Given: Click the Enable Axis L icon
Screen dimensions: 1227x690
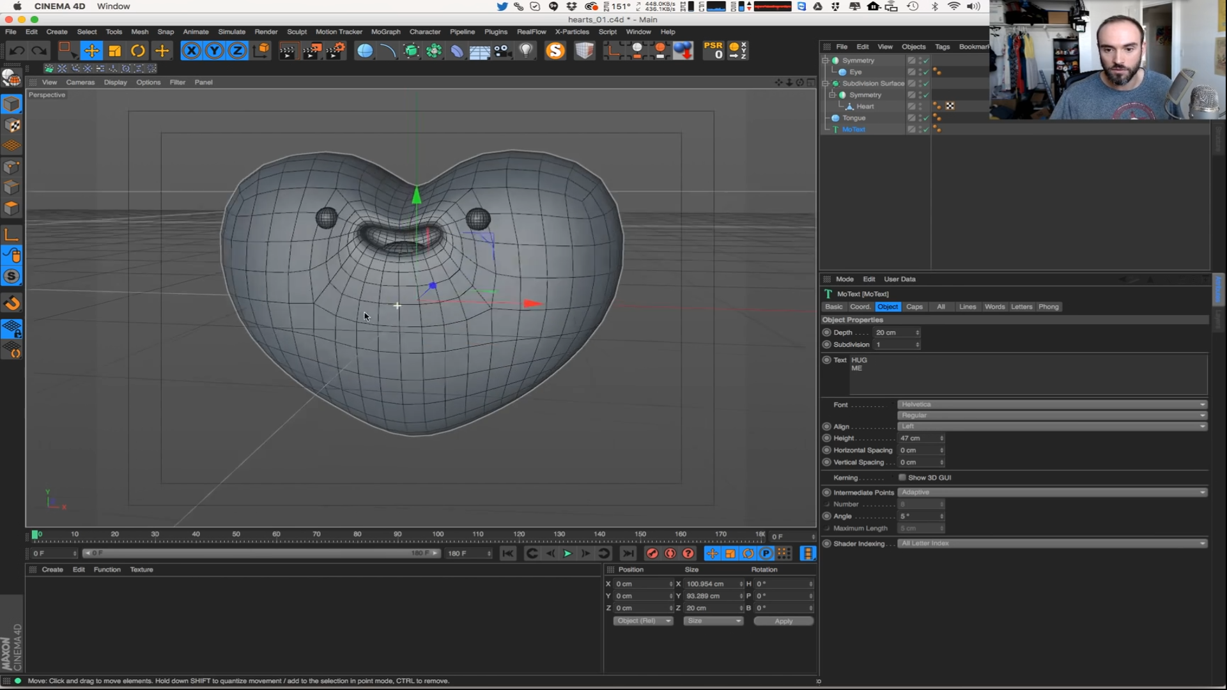Looking at the screenshot, I should pyautogui.click(x=12, y=234).
